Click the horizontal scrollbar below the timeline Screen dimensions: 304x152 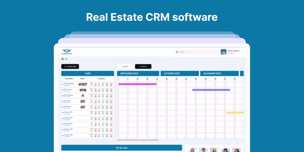click(x=138, y=140)
